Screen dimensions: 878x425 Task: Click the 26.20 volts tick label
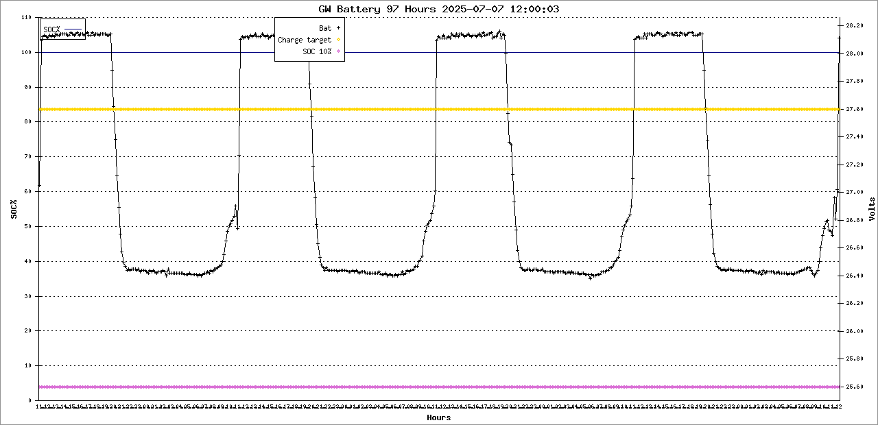click(854, 304)
